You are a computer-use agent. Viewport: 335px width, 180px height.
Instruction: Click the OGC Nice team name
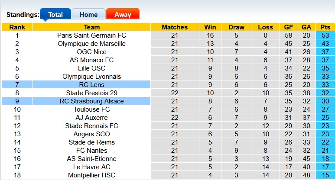[x=91, y=52]
